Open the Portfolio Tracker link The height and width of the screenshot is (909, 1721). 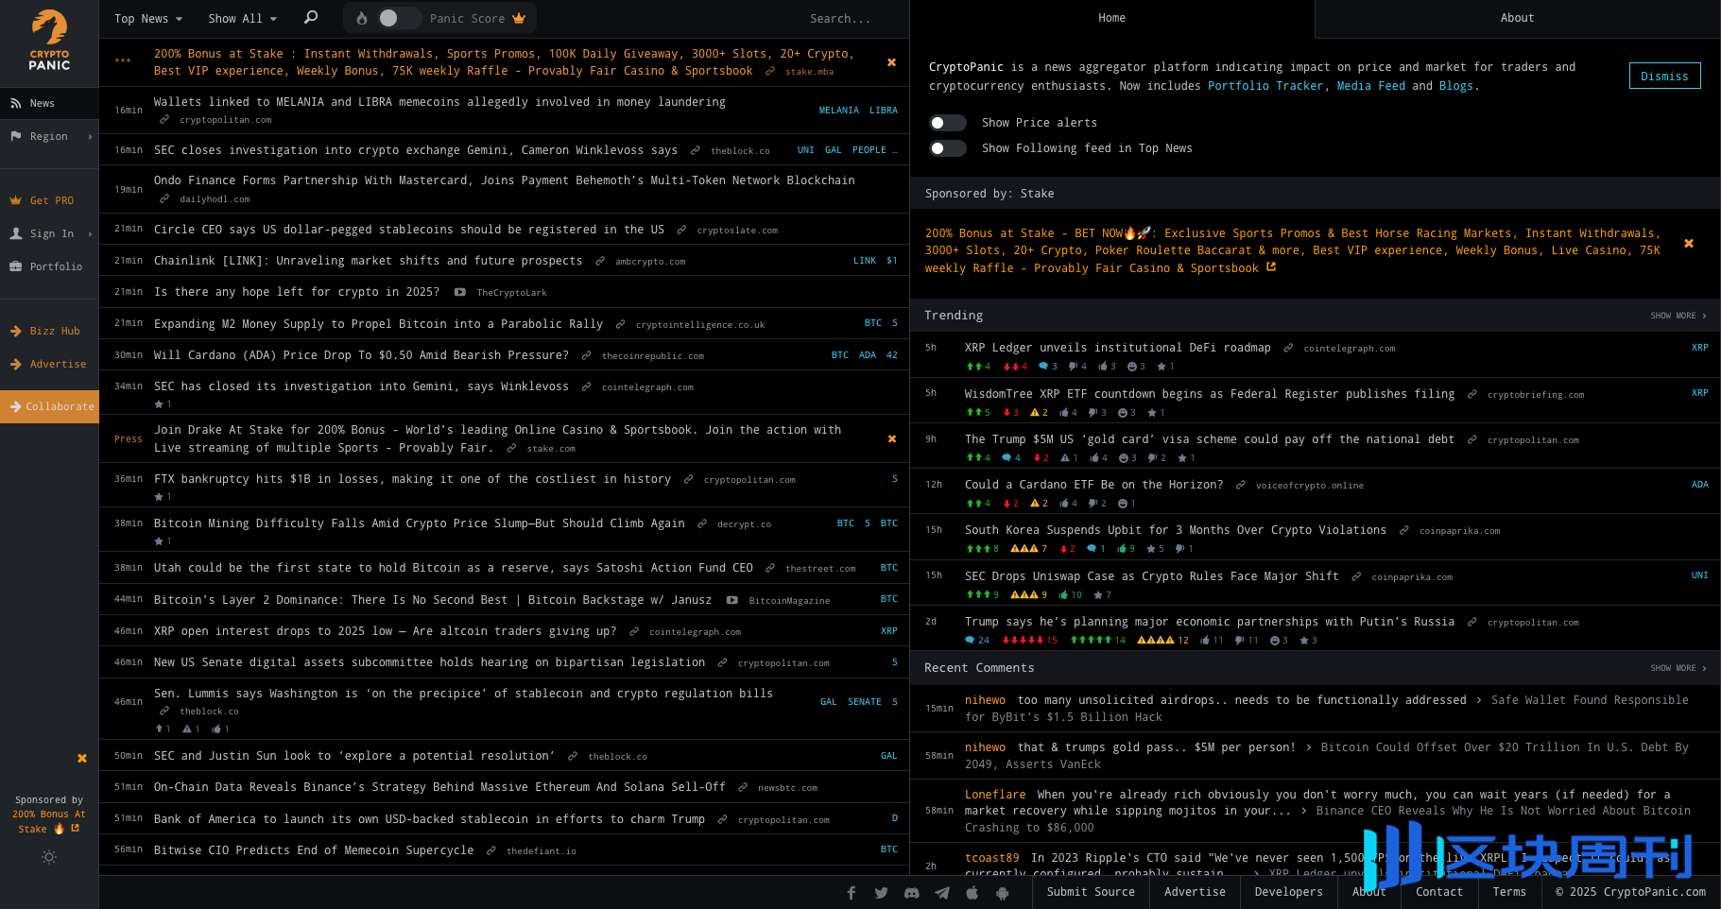1265,86
